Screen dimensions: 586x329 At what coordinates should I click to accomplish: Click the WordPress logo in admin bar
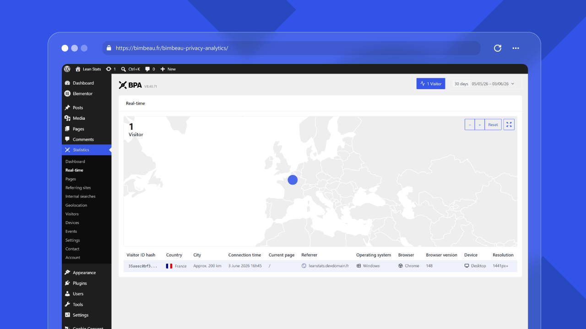(67, 69)
